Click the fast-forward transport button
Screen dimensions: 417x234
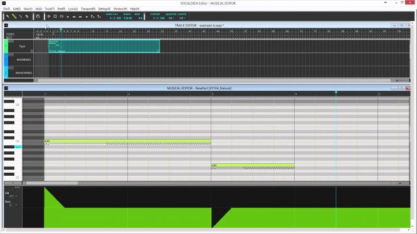[x=80, y=17]
